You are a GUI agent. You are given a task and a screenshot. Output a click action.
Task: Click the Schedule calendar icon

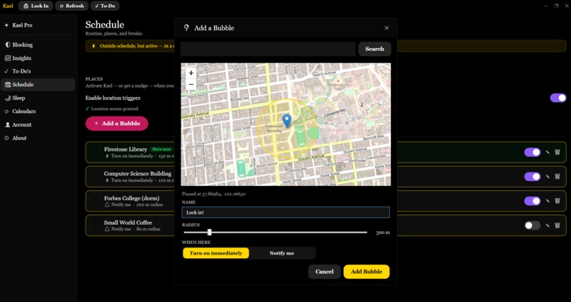click(8, 85)
